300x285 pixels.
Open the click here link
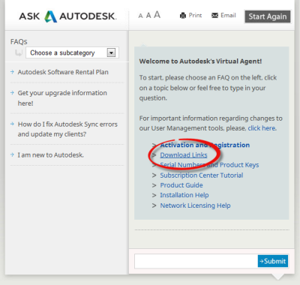[x=262, y=128]
